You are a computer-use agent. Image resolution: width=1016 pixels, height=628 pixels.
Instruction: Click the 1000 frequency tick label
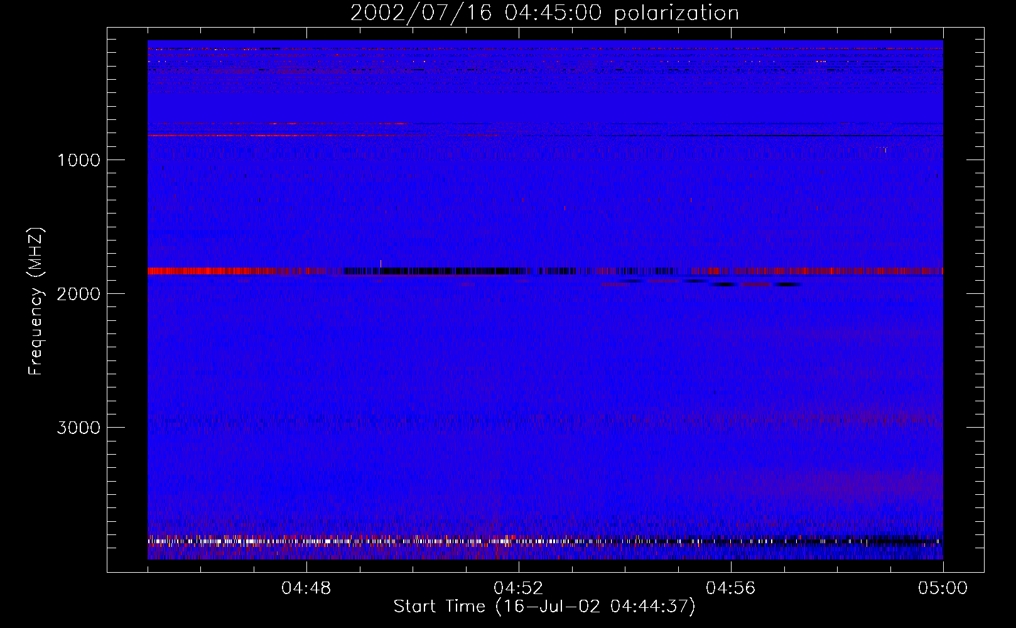pyautogui.click(x=78, y=160)
